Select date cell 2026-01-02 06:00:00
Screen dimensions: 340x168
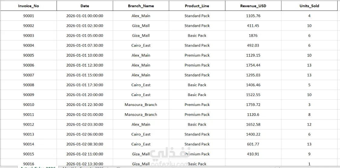tap(85, 134)
